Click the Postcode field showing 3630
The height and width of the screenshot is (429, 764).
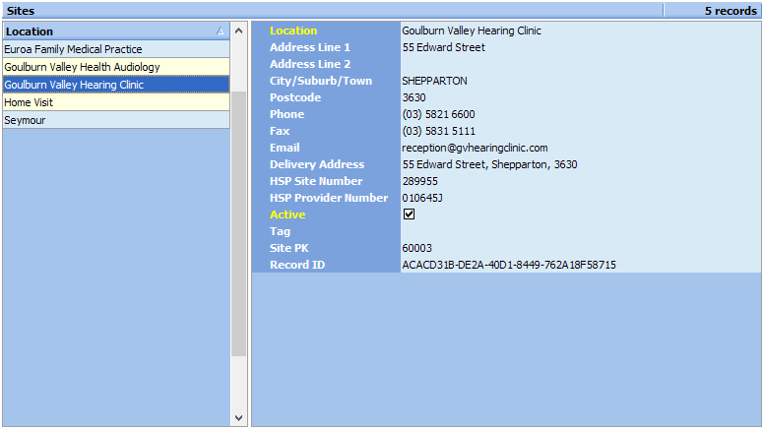click(580, 97)
